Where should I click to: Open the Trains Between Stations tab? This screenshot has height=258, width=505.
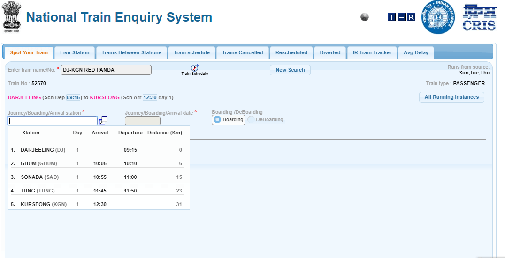coord(131,53)
